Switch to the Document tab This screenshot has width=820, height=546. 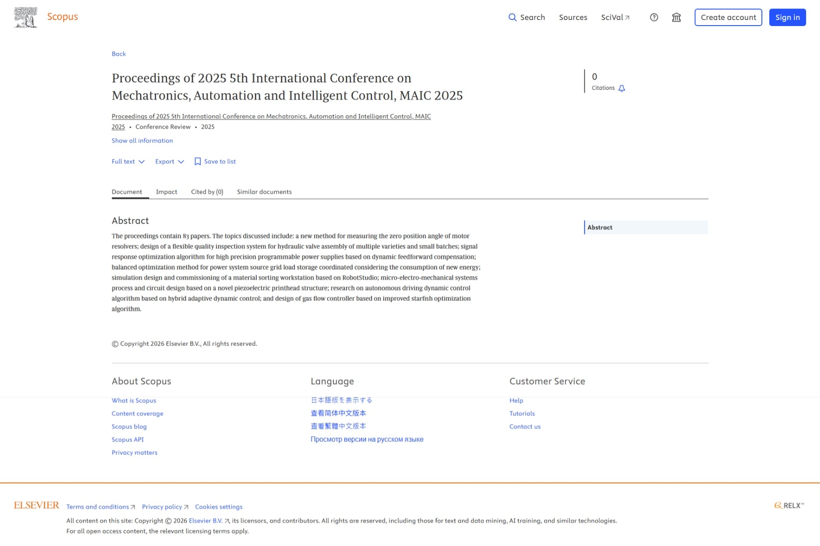pos(127,192)
